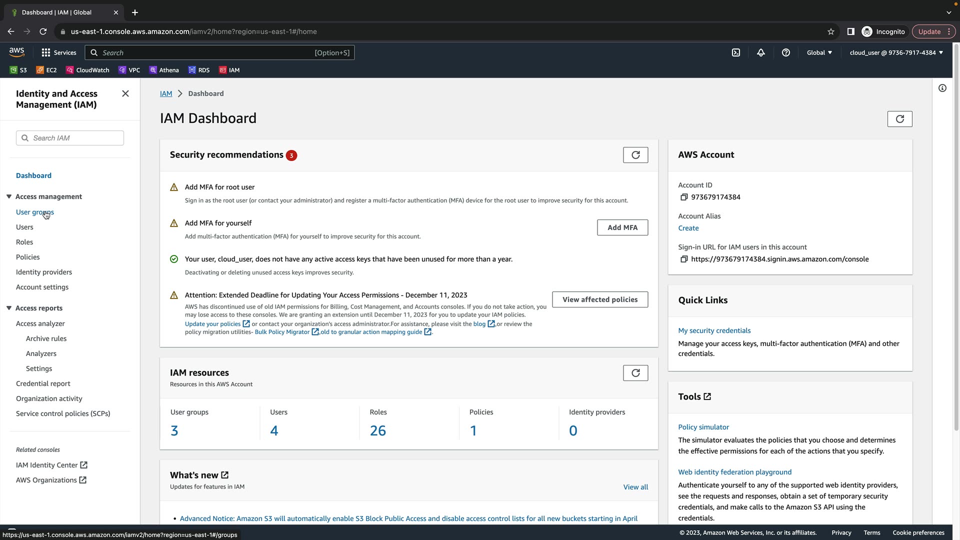Collapse the Access management section
The height and width of the screenshot is (540, 960).
pyautogui.click(x=9, y=196)
